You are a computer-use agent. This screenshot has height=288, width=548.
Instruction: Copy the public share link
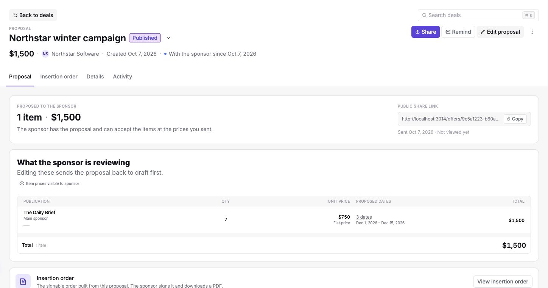(515, 119)
